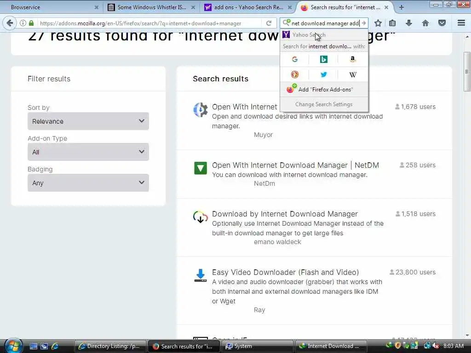Open With Internet Download Manager NetDM link
This screenshot has width=471, height=353.
(x=296, y=165)
